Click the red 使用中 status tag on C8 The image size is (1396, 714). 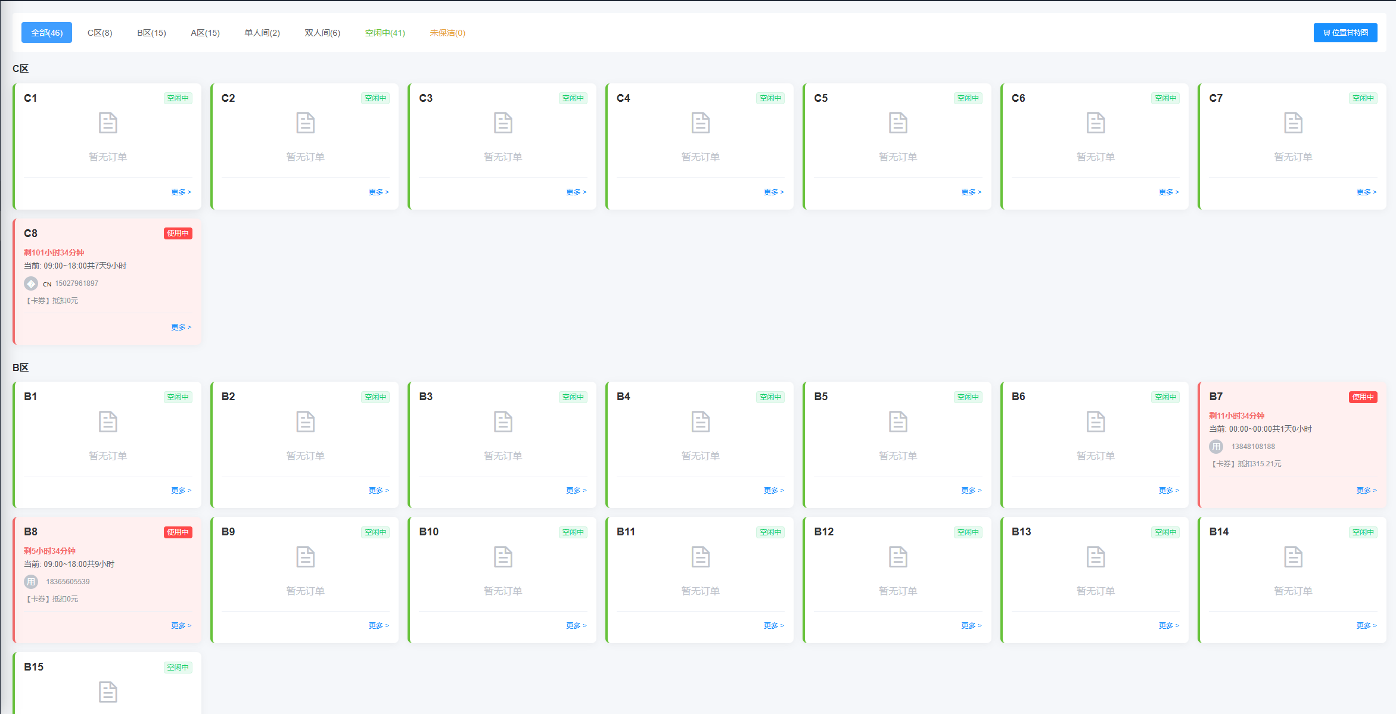[x=178, y=233]
